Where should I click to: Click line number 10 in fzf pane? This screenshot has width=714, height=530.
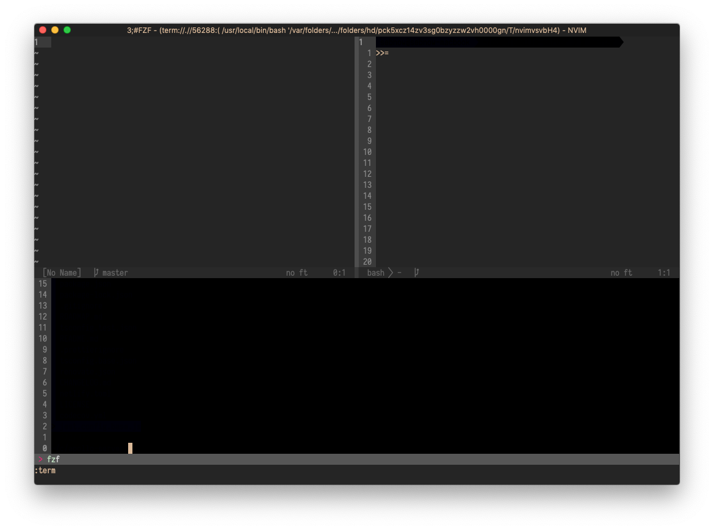click(x=43, y=338)
